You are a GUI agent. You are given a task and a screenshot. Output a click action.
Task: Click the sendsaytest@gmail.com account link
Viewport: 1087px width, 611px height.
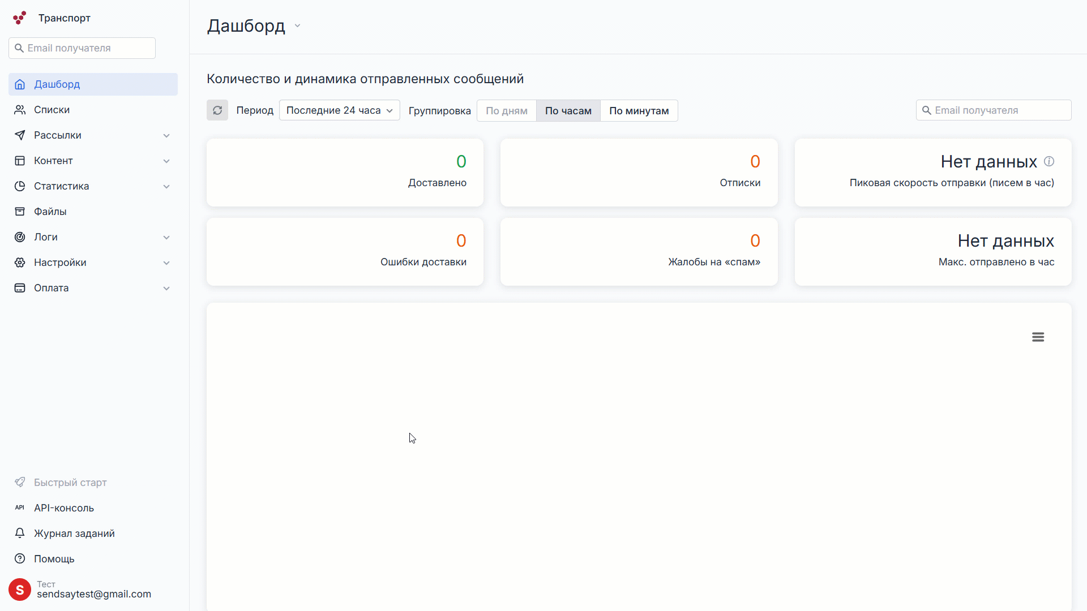point(94,594)
